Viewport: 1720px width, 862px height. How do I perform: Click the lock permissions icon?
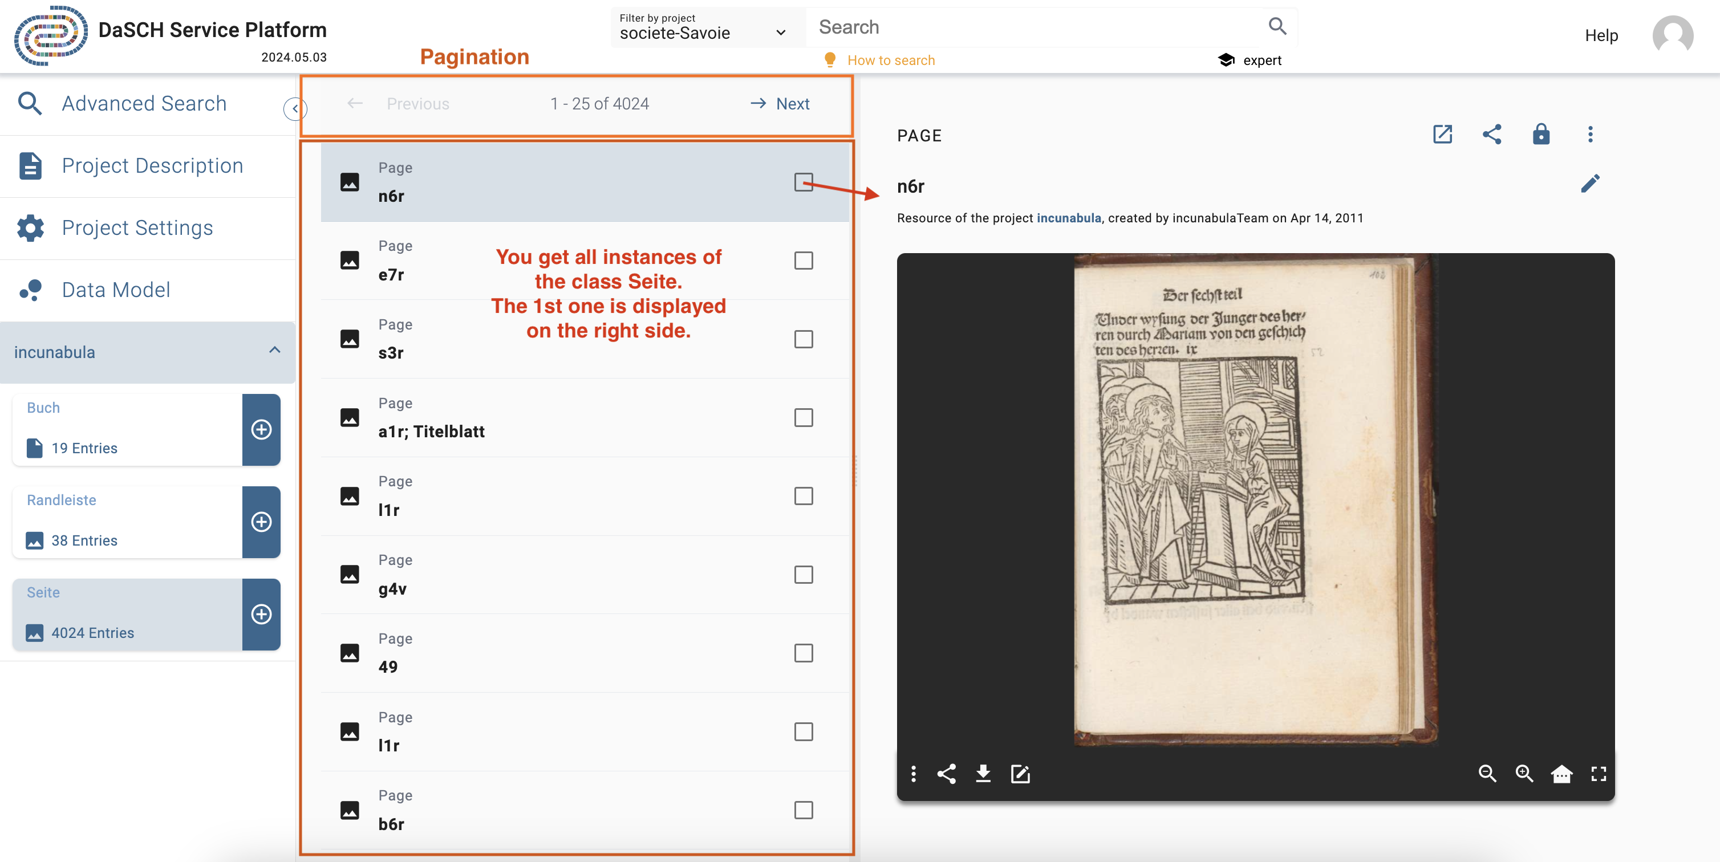pyautogui.click(x=1540, y=134)
